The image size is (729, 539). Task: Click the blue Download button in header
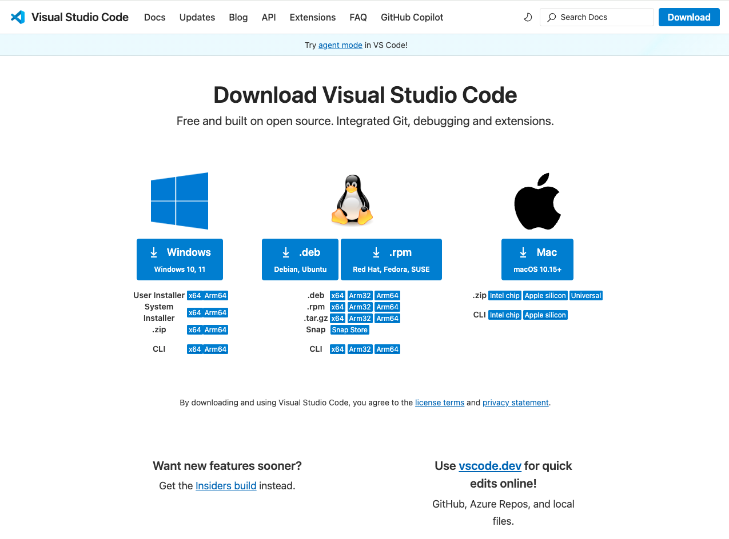[x=689, y=17]
